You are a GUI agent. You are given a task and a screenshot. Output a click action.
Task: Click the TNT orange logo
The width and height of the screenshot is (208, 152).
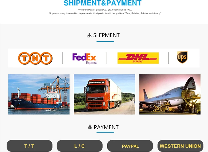coord(35,58)
